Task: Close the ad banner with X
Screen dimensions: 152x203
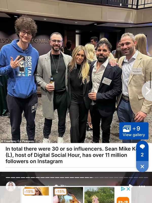Action: (128, 189)
